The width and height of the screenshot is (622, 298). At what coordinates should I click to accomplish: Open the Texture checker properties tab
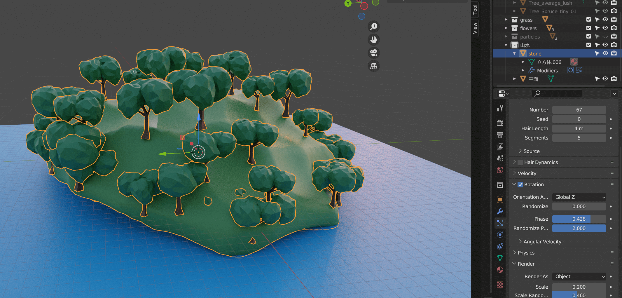point(500,285)
